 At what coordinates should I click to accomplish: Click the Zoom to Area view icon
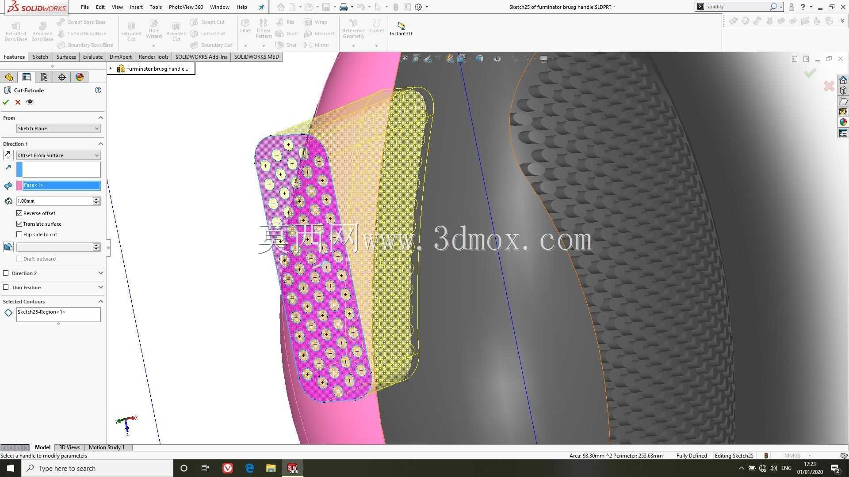coord(416,58)
